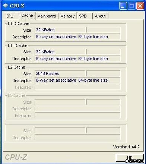Minimize the CPU-Z window
The image size is (146, 164).
click(123, 6)
